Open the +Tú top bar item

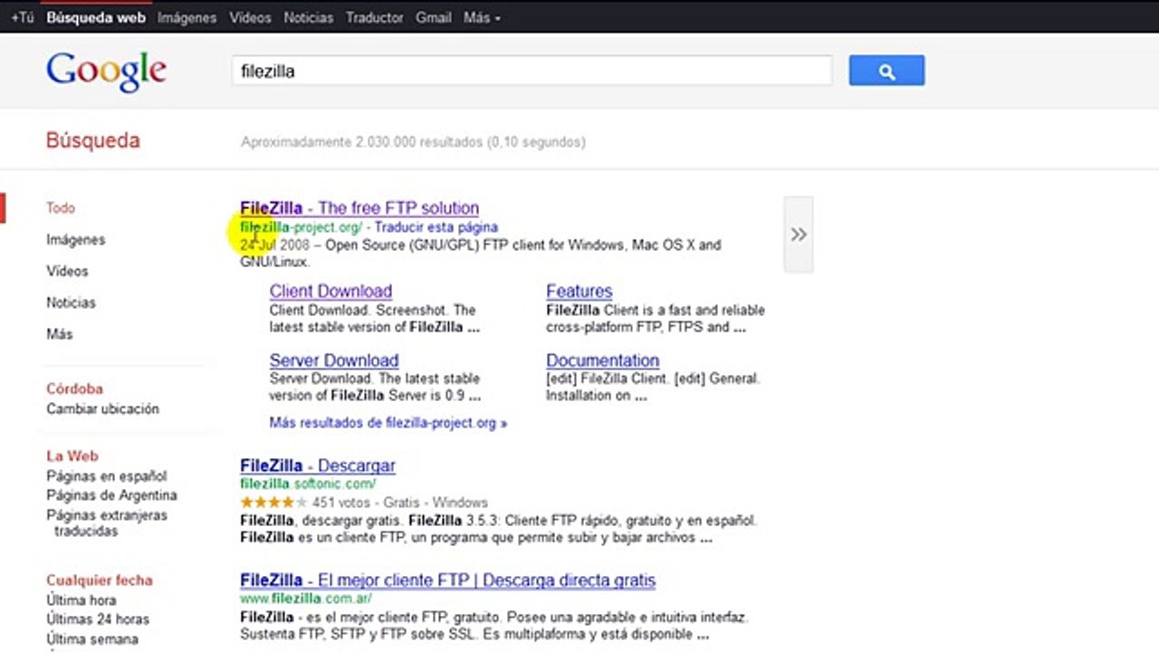pos(22,17)
